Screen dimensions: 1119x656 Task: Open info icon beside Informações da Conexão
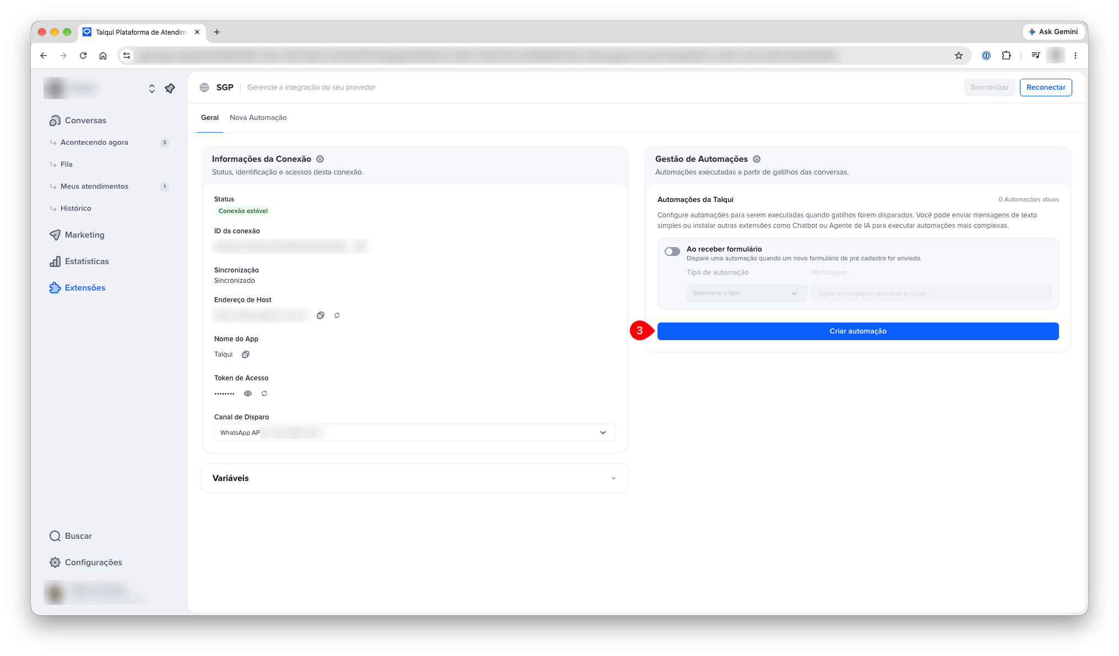pos(320,159)
